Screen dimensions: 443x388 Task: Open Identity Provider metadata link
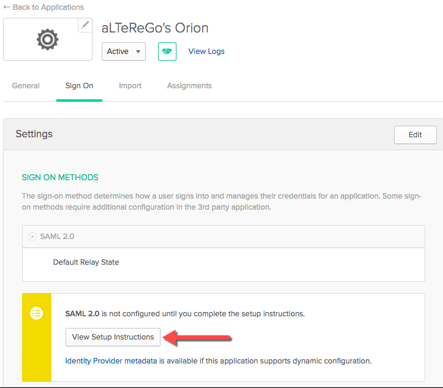(x=111, y=361)
